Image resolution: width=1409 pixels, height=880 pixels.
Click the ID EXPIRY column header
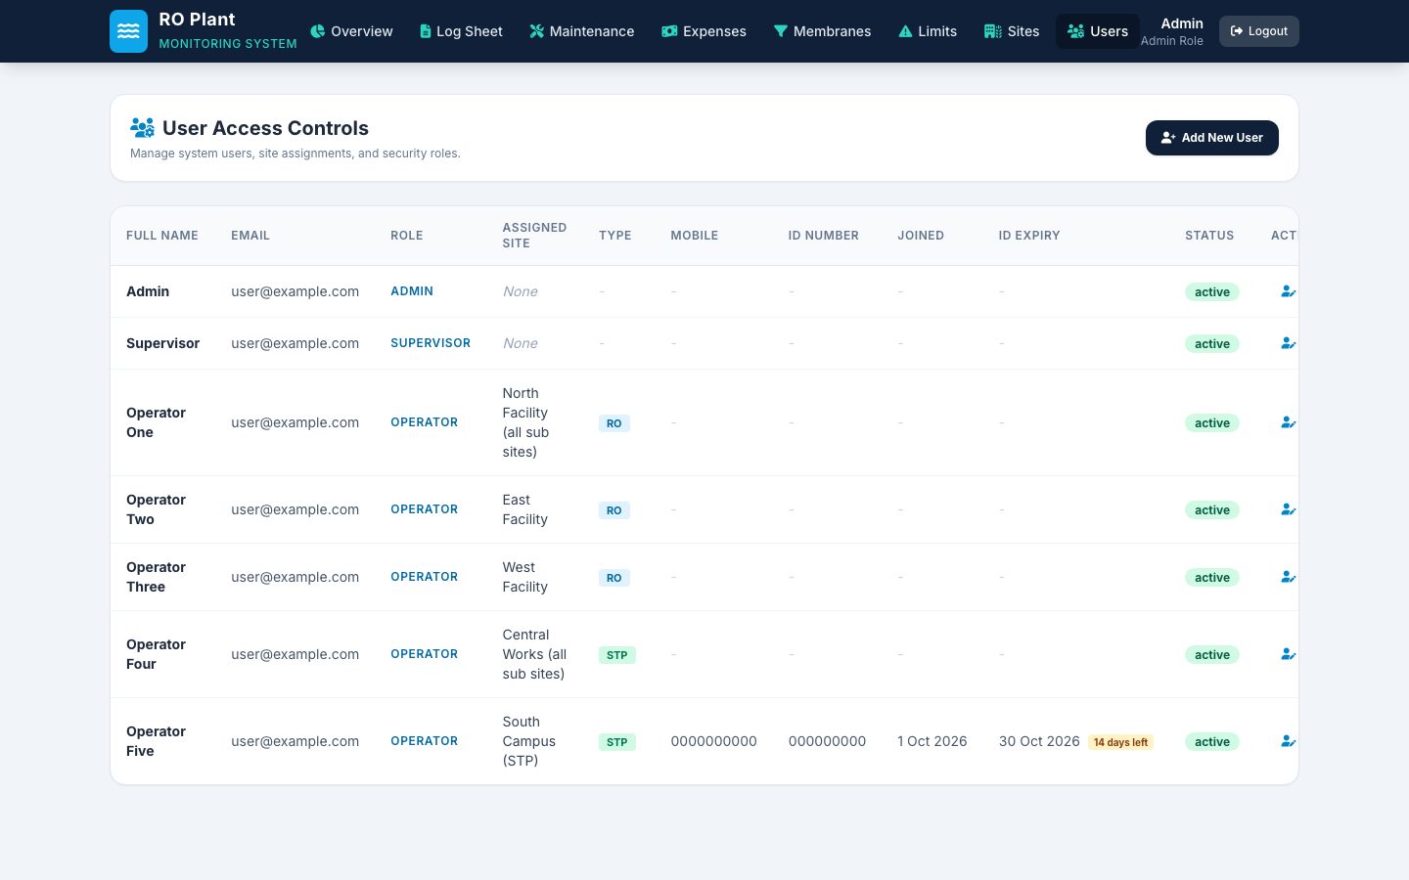pyautogui.click(x=1029, y=236)
